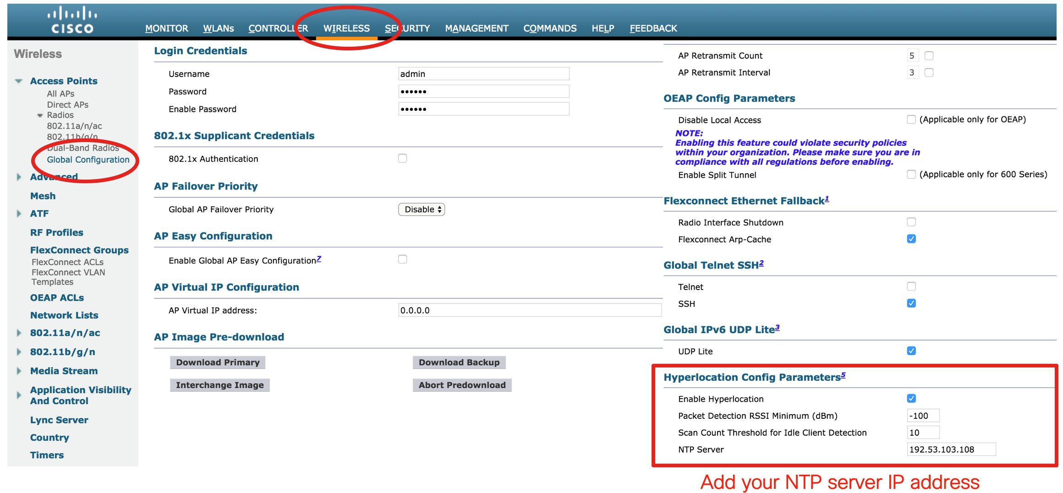Click the Enable Password field

click(484, 109)
